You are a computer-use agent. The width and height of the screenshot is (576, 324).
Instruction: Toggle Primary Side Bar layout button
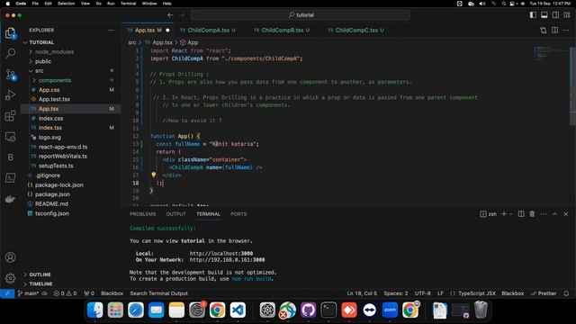[x=533, y=15]
